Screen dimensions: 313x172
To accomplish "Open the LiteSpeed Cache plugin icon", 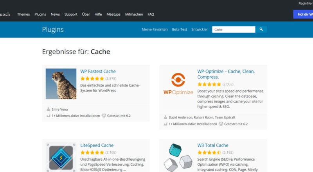I will (61, 157).
